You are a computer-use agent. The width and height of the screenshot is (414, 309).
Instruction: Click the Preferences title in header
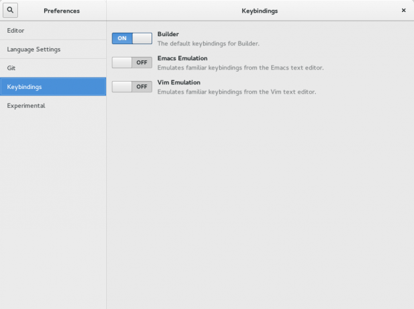point(61,11)
